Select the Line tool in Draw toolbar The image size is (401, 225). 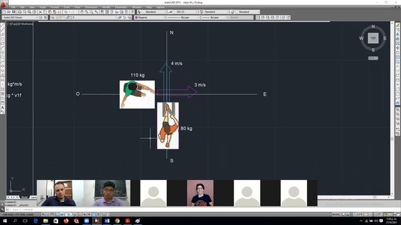3,25
